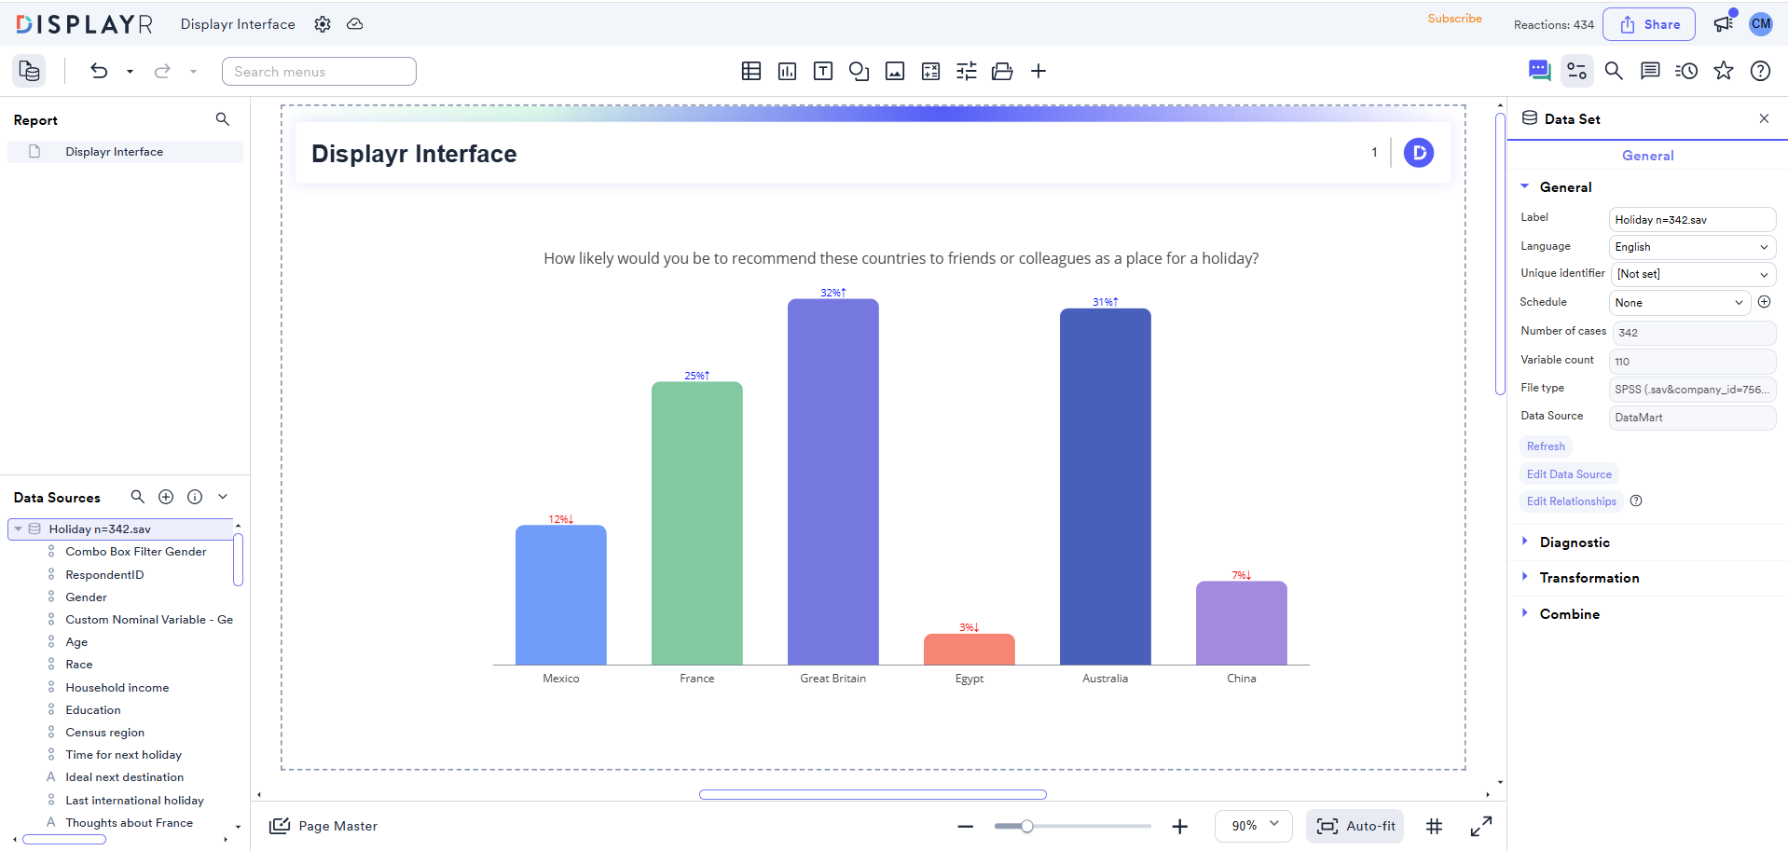The image size is (1788, 851).
Task: Add a text box
Action: (x=823, y=71)
